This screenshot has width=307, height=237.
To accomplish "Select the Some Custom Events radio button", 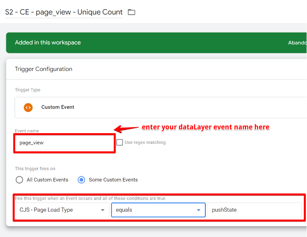I will click(81, 180).
